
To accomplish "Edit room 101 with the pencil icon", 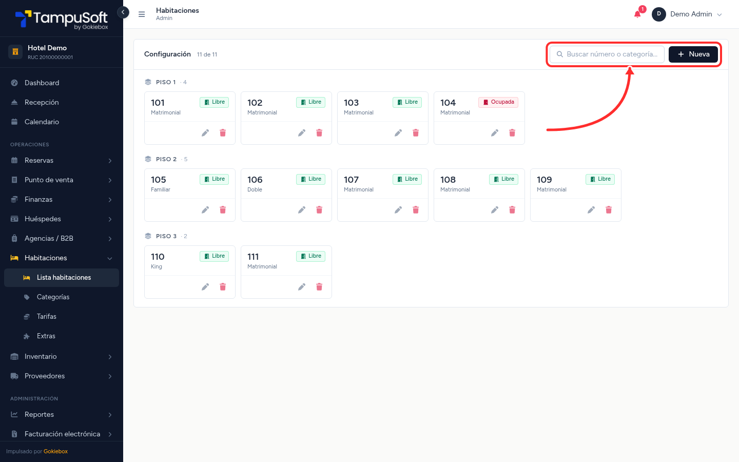I will coord(205,133).
